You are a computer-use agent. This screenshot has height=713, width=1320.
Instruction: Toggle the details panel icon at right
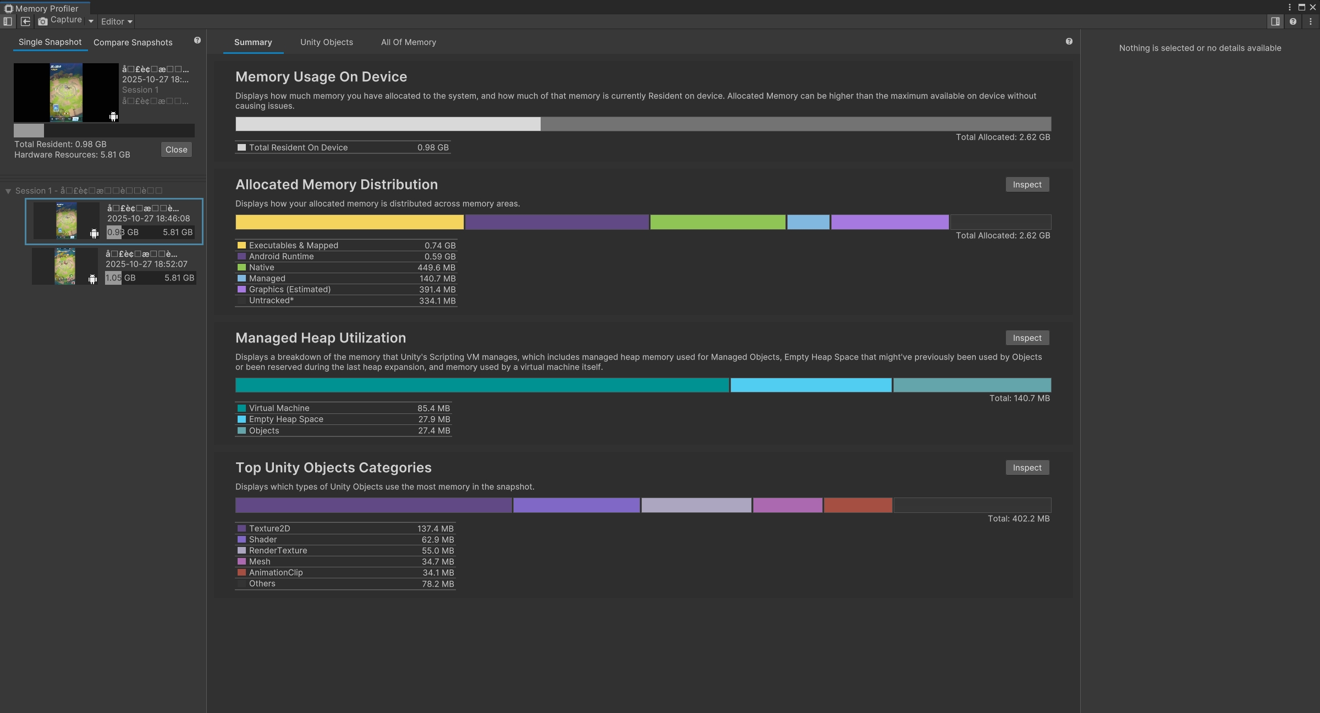[1275, 21]
